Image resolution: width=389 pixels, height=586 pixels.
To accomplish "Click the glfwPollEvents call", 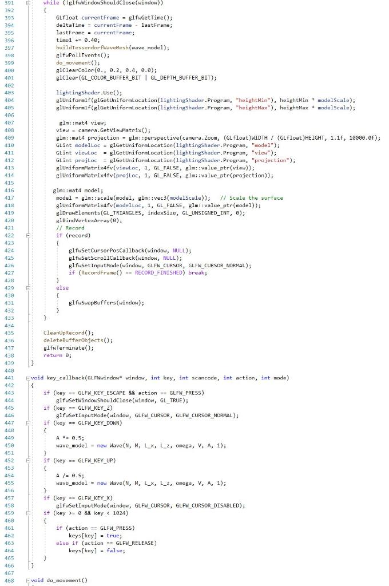I will tap(82, 55).
